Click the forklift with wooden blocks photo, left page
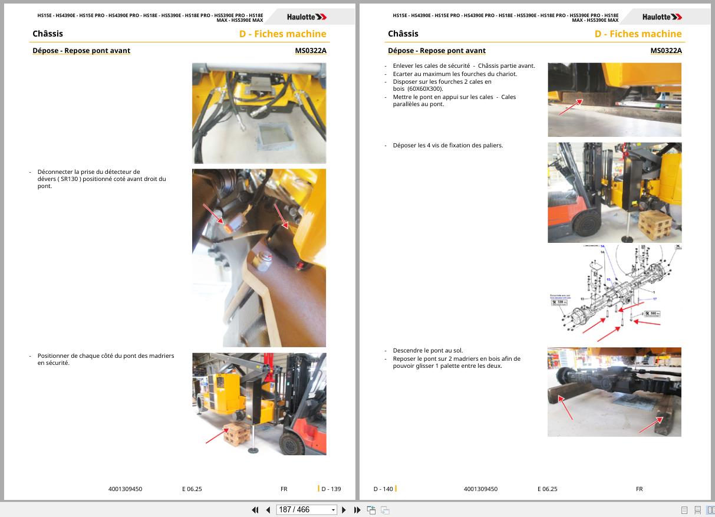Screen dimensions: 715x517 [259, 404]
